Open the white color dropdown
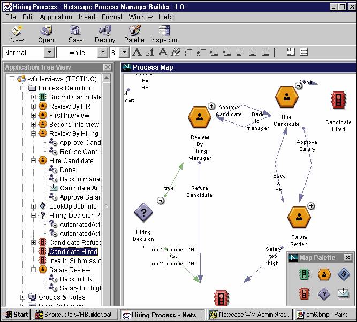Image resolution: width=357 pixels, height=322 pixels. pyautogui.click(x=103, y=52)
